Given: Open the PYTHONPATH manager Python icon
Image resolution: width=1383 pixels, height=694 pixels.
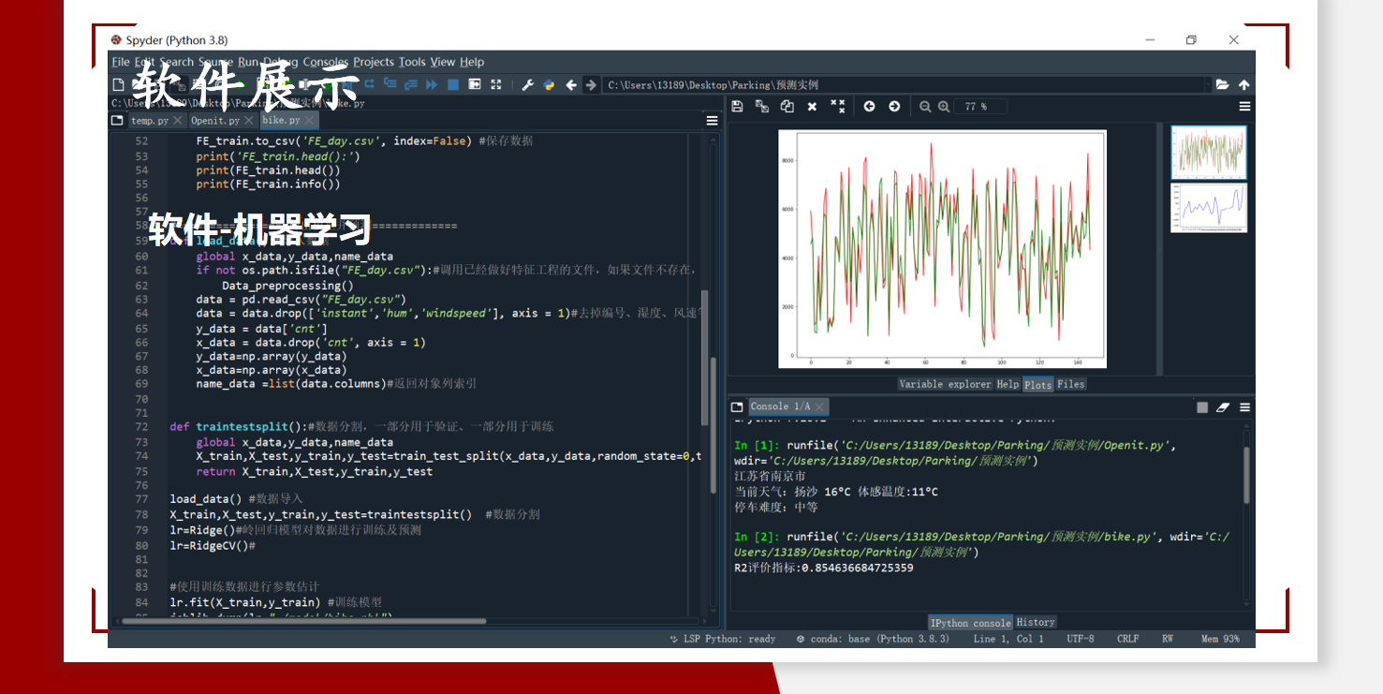Looking at the screenshot, I should point(549,84).
